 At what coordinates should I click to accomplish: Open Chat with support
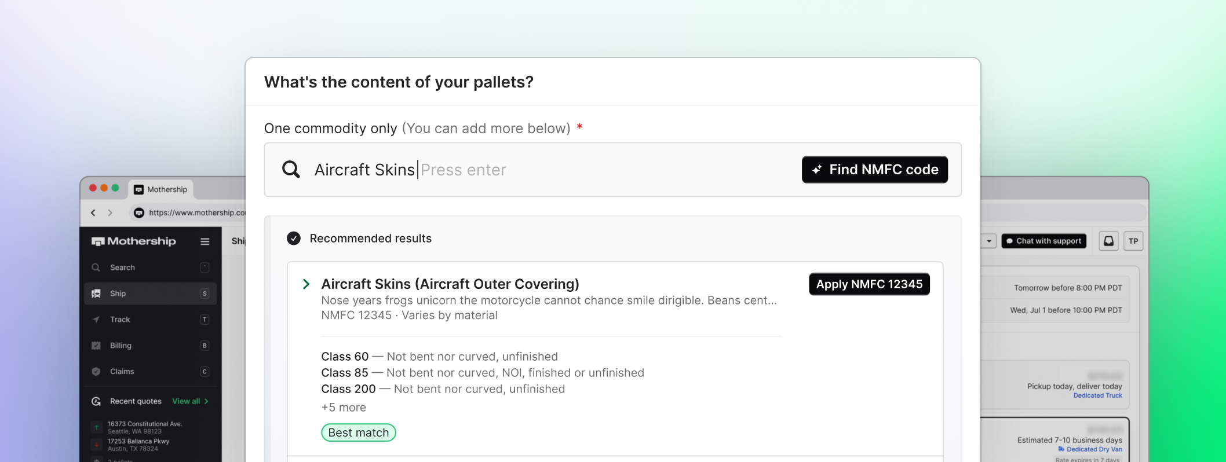[x=1043, y=241]
